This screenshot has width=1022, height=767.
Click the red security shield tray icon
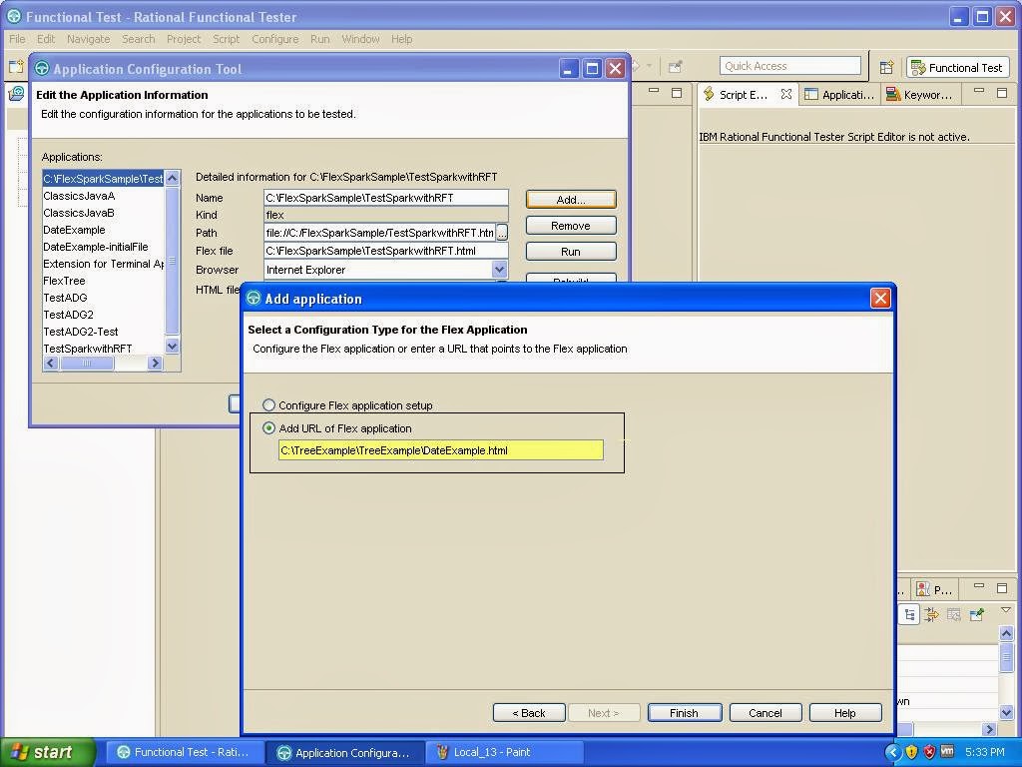point(929,752)
